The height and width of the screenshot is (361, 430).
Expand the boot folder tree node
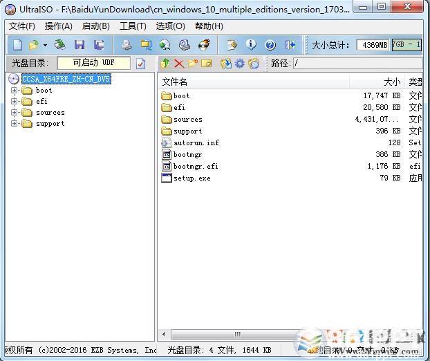coord(14,90)
